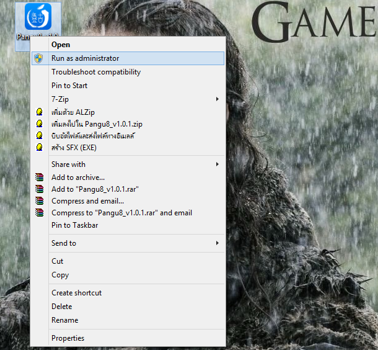Screen dimensions: 378x350
Task: Open Properties from the context menu
Action: pyautogui.click(x=128, y=338)
